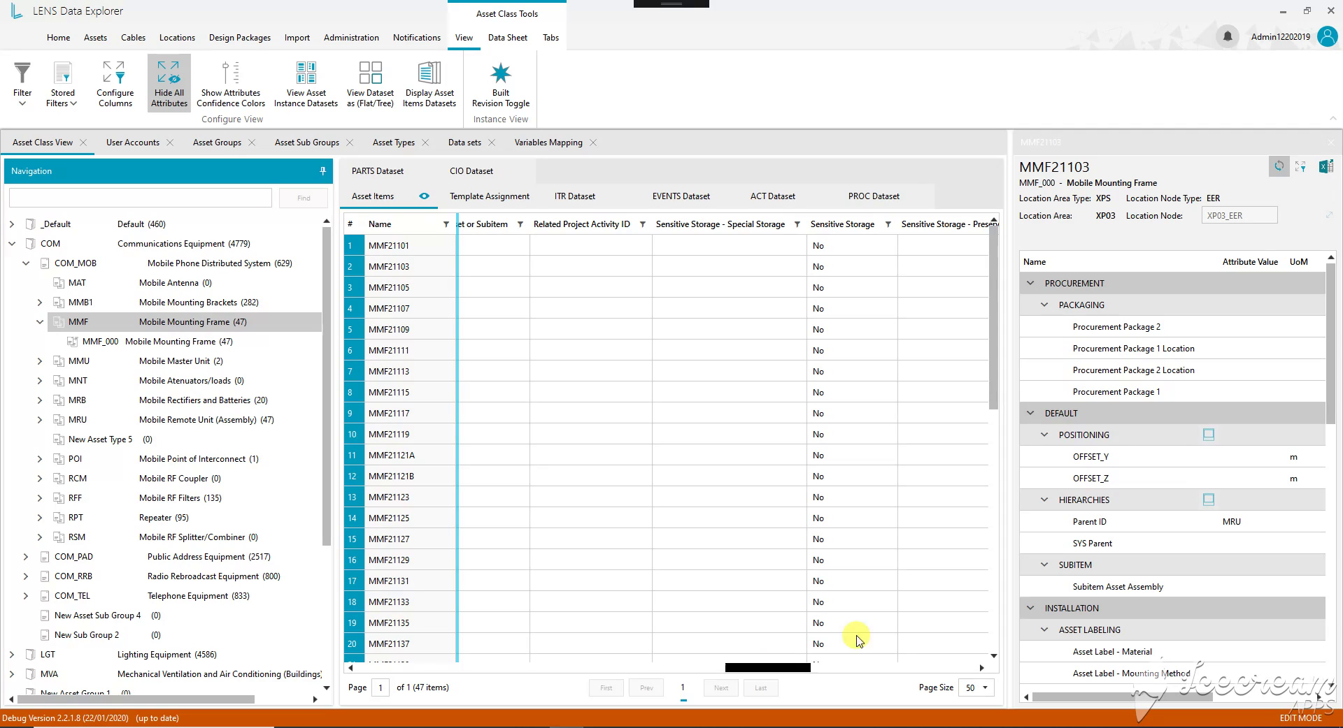Click Show Attributes Confidence Colors
Screen dimensions: 1343x728
click(231, 82)
